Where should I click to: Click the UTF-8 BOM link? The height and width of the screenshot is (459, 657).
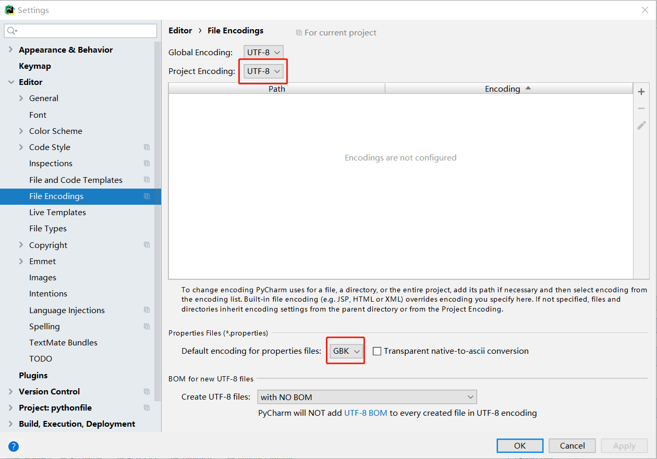click(366, 413)
